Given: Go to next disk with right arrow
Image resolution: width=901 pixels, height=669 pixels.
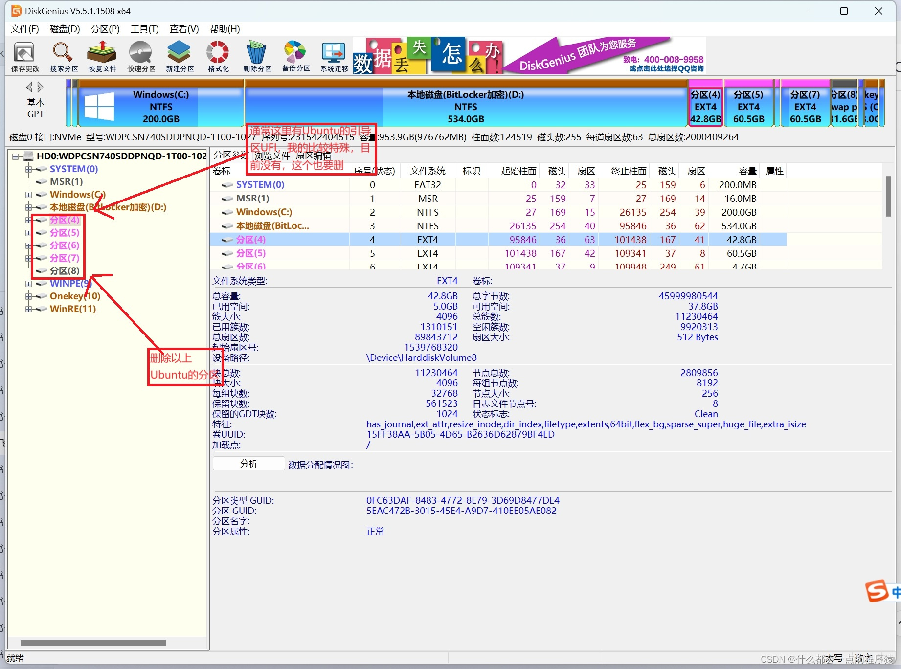Looking at the screenshot, I should 41,87.
